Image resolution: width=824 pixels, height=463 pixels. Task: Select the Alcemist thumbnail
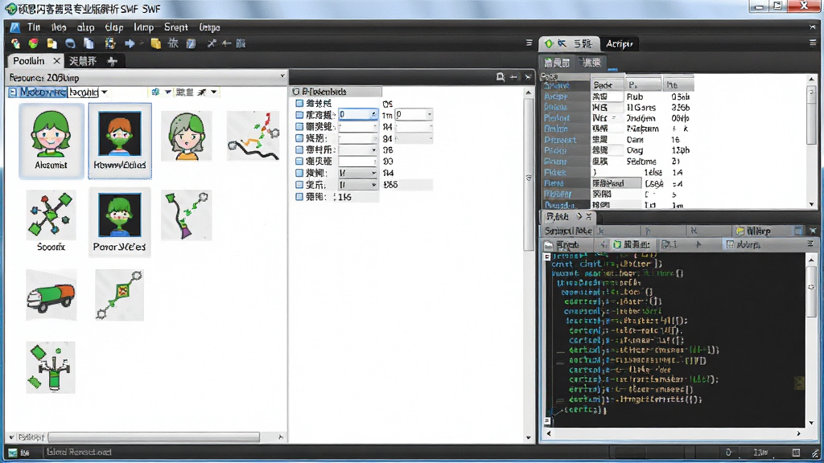tap(51, 141)
